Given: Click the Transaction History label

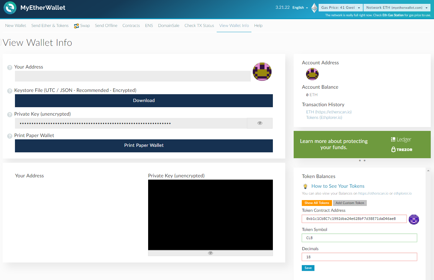Looking at the screenshot, I should (x=323, y=105).
